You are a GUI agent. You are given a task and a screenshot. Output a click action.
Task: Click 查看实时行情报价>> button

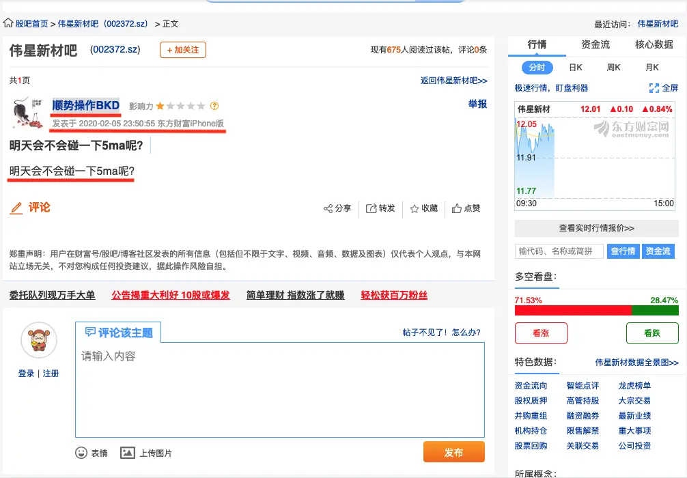[596, 228]
